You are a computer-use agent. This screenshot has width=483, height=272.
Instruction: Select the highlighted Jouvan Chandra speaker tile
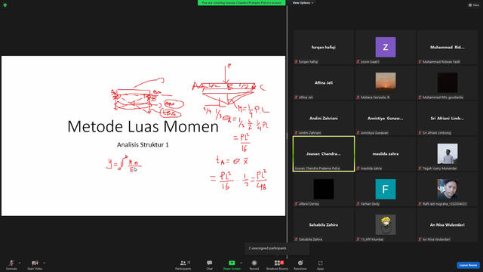click(x=324, y=153)
